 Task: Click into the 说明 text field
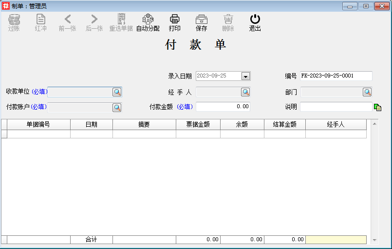[336, 107]
